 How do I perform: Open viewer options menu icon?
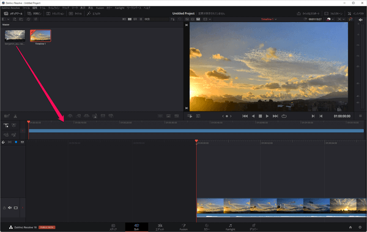click(x=360, y=116)
